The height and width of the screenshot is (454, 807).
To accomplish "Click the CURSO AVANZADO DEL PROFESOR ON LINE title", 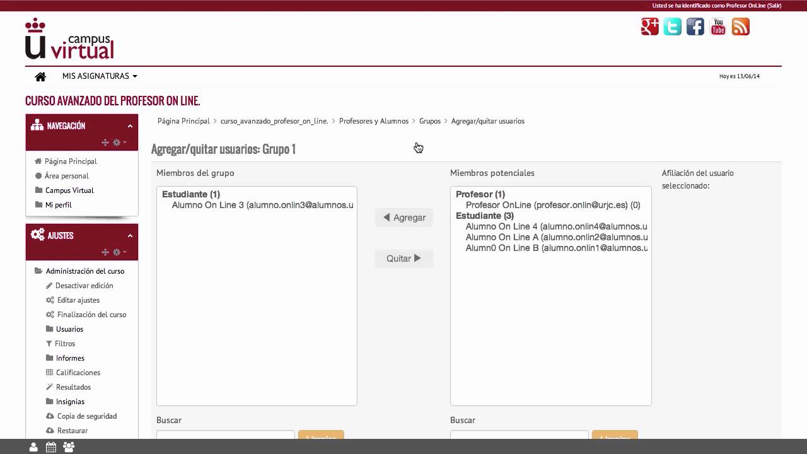I will [x=113, y=101].
